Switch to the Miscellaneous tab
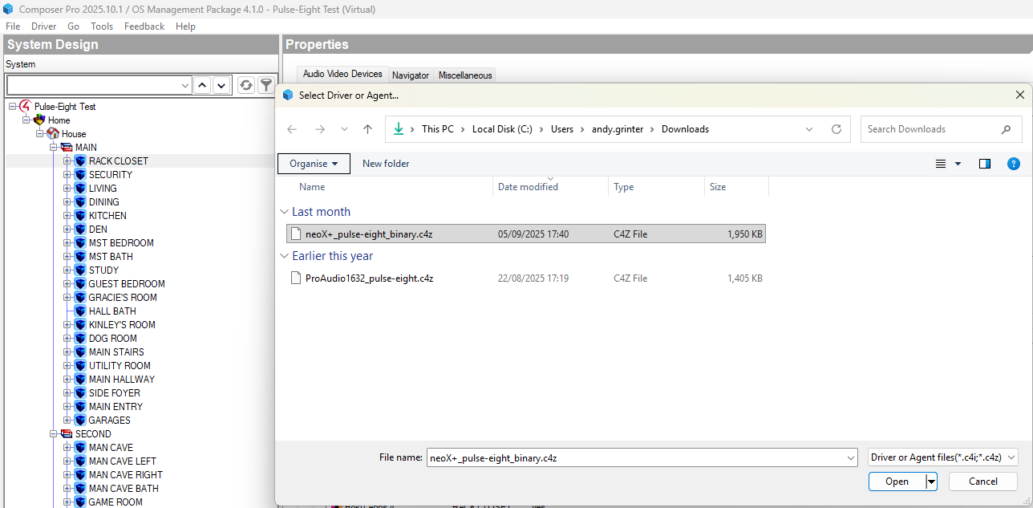Viewport: 1033px width, 508px height. coord(465,75)
